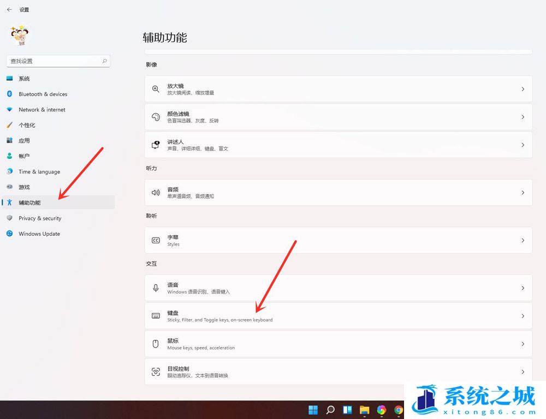The width and height of the screenshot is (546, 419).
Task: Click the 查找设置 search field
Action: pyautogui.click(x=55, y=61)
